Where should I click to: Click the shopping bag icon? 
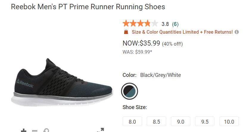[126, 32]
